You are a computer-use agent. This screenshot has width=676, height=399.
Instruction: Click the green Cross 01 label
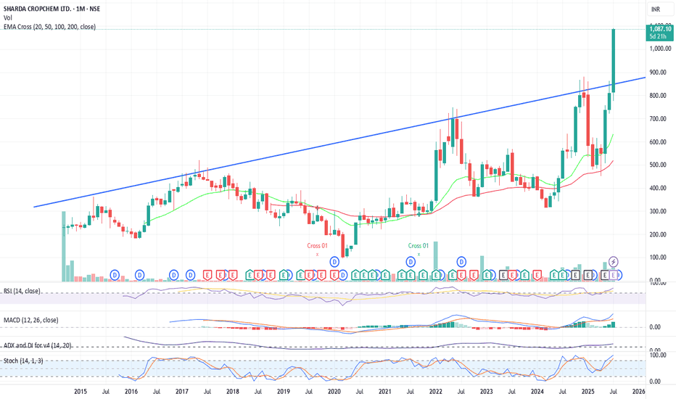tap(419, 246)
